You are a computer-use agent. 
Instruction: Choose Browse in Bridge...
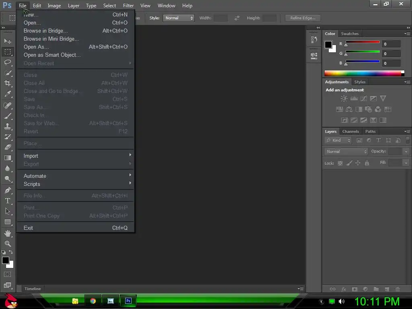pos(75,31)
